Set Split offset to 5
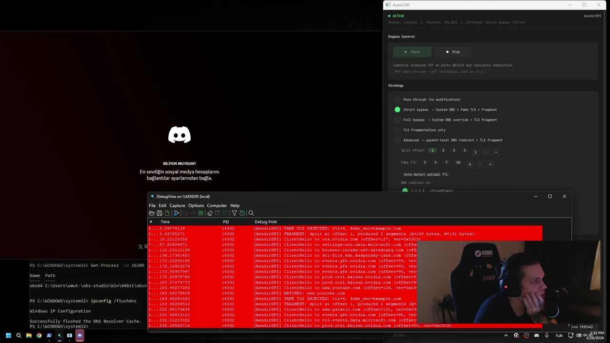610x343 pixels. 465,151
